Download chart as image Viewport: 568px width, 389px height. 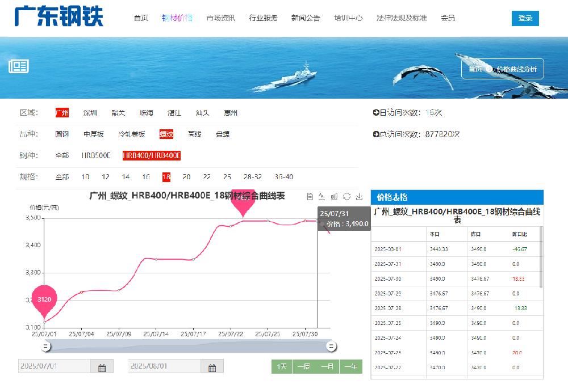[359, 196]
